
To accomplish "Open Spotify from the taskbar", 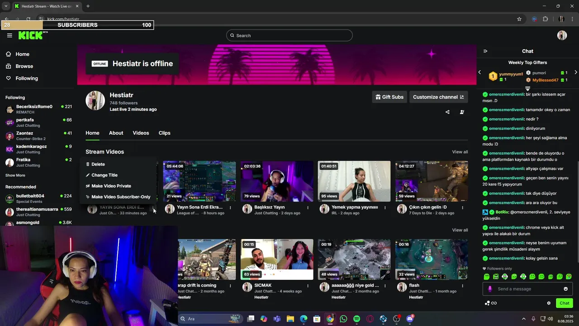I will (x=356, y=319).
